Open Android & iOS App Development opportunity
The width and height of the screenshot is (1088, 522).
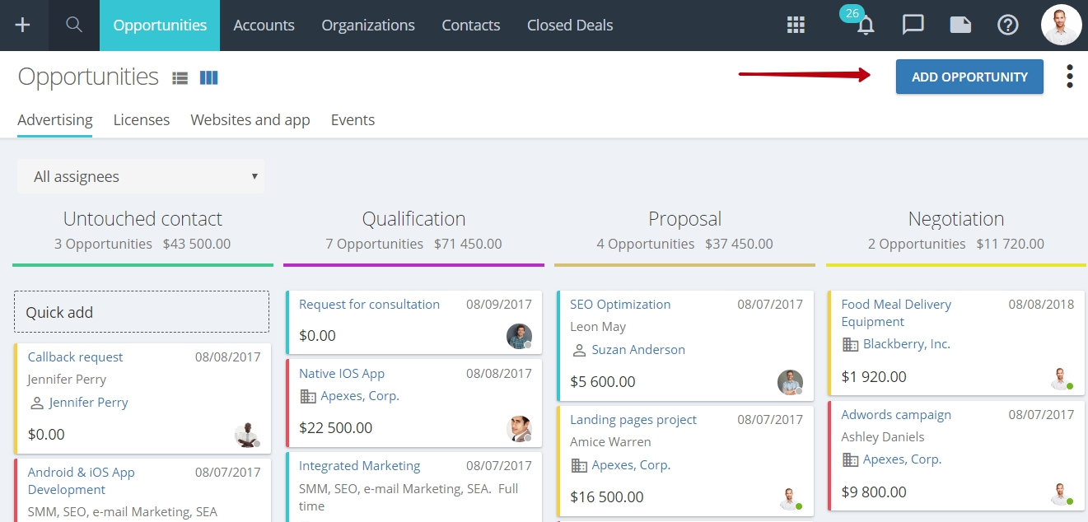point(81,481)
